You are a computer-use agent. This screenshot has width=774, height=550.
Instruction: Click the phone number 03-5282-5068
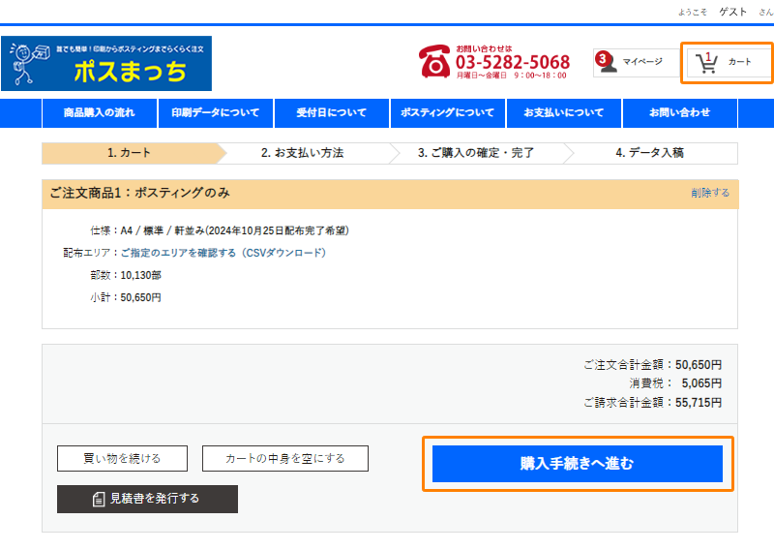[512, 64]
